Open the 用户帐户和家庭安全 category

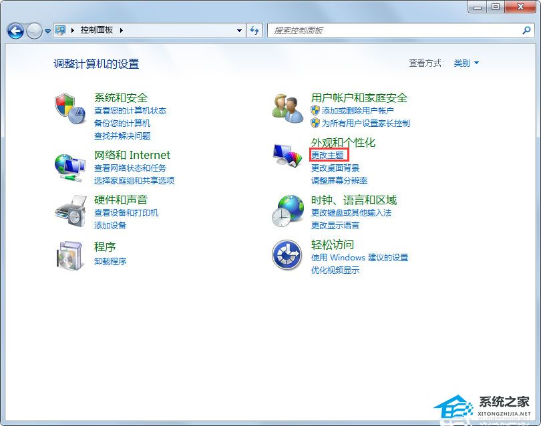pos(359,97)
